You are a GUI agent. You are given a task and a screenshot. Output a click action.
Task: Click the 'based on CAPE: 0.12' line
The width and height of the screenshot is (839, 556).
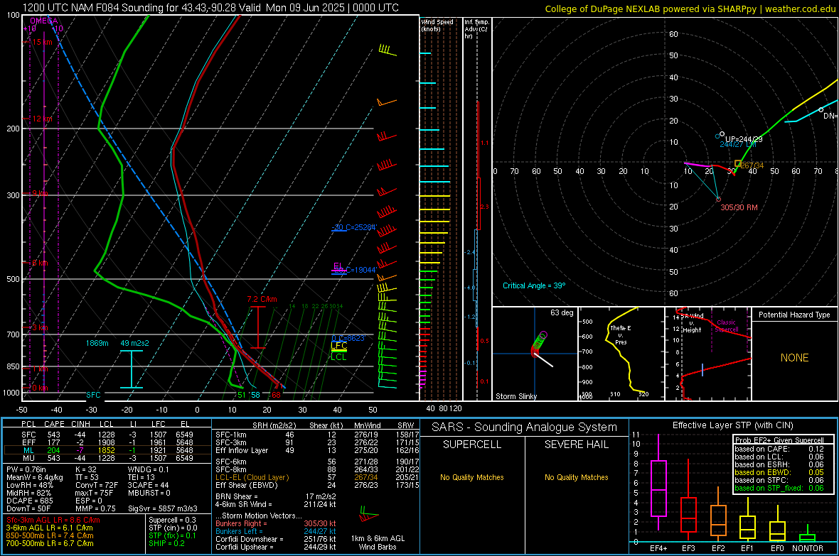[x=779, y=449]
